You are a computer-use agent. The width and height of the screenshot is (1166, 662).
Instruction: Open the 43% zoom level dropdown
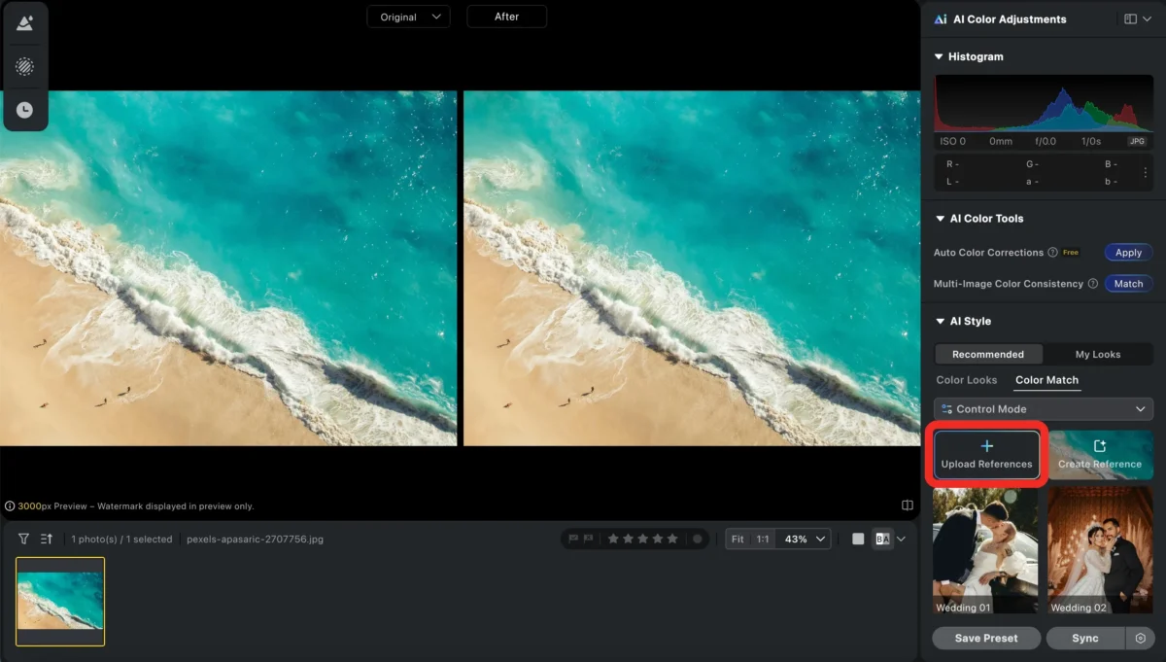804,539
